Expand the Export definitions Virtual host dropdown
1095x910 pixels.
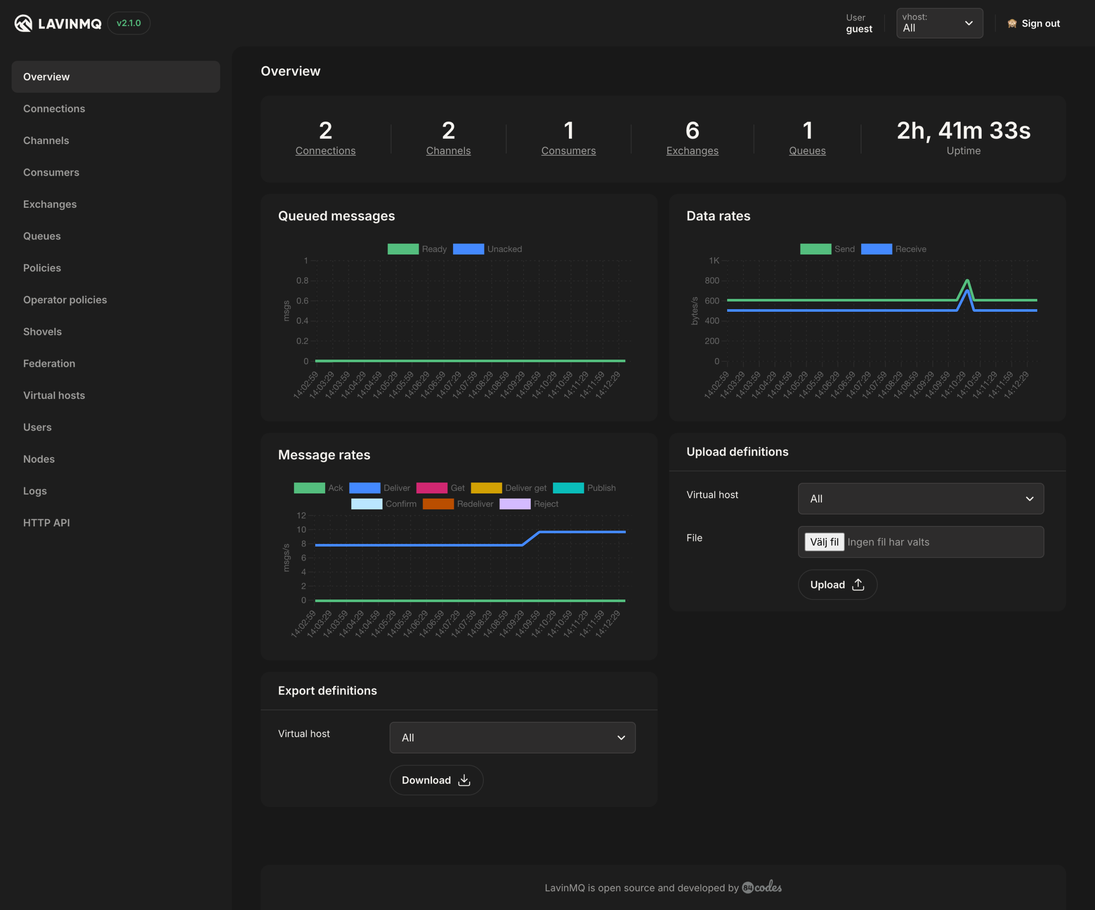[x=513, y=737]
